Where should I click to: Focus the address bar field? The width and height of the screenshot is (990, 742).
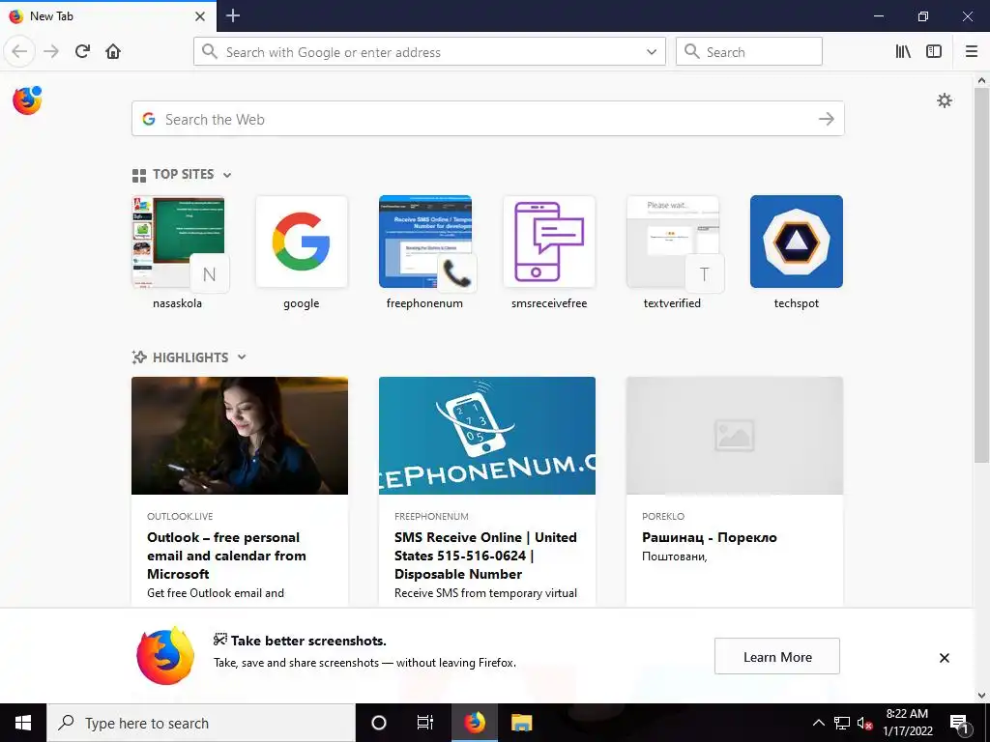coord(429,52)
